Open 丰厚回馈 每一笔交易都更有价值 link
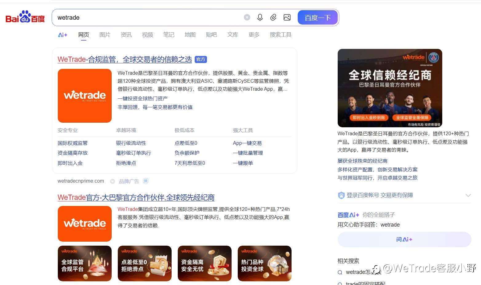Viewport: 481px width, 285px height. 155,107
